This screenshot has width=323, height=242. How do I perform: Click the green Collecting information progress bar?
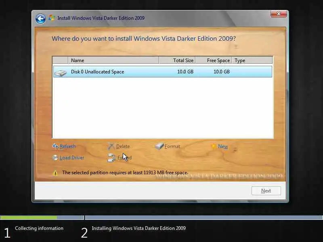click(x=29, y=217)
